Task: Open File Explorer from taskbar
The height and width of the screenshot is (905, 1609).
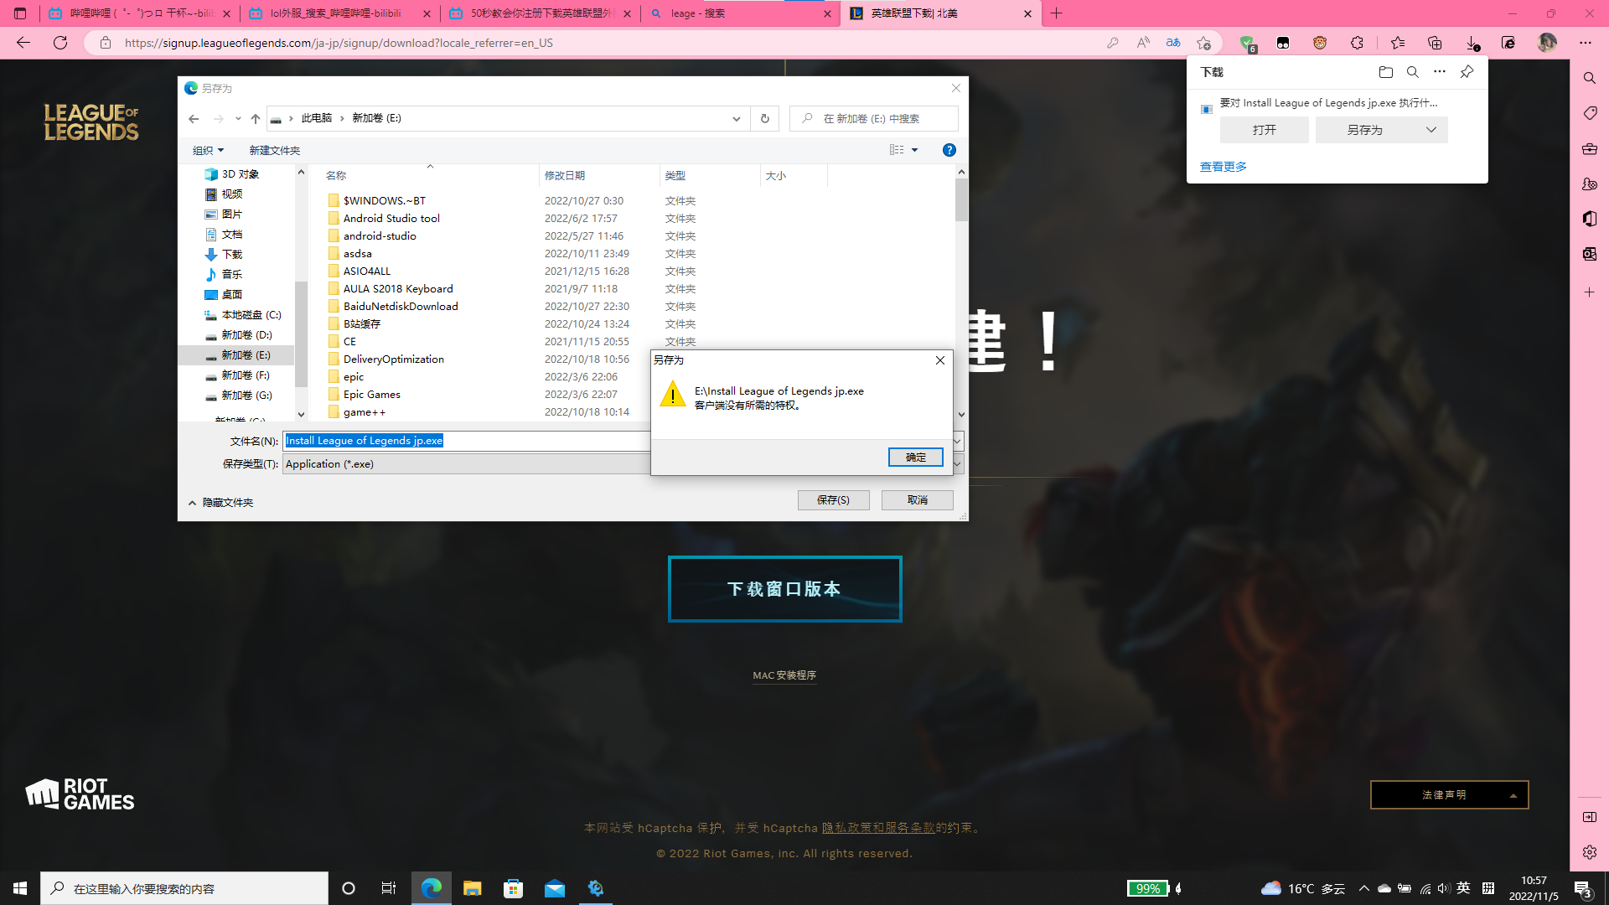Action: (x=472, y=888)
